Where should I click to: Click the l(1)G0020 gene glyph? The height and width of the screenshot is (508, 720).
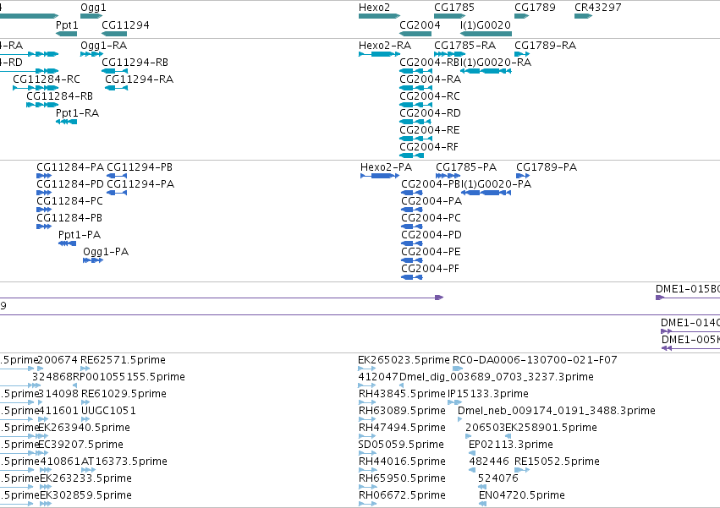tap(486, 34)
